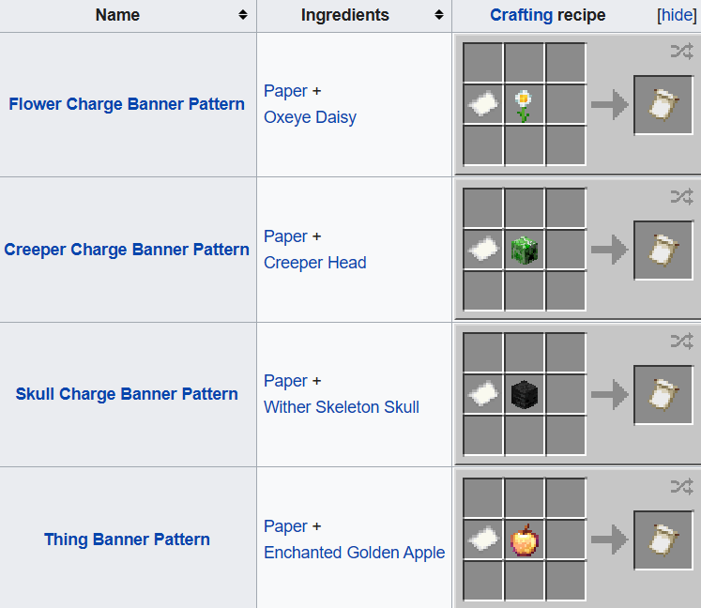Click the Enchanted Golden Apple crafting item
Viewport: 701px width, 608px height.
(x=525, y=540)
